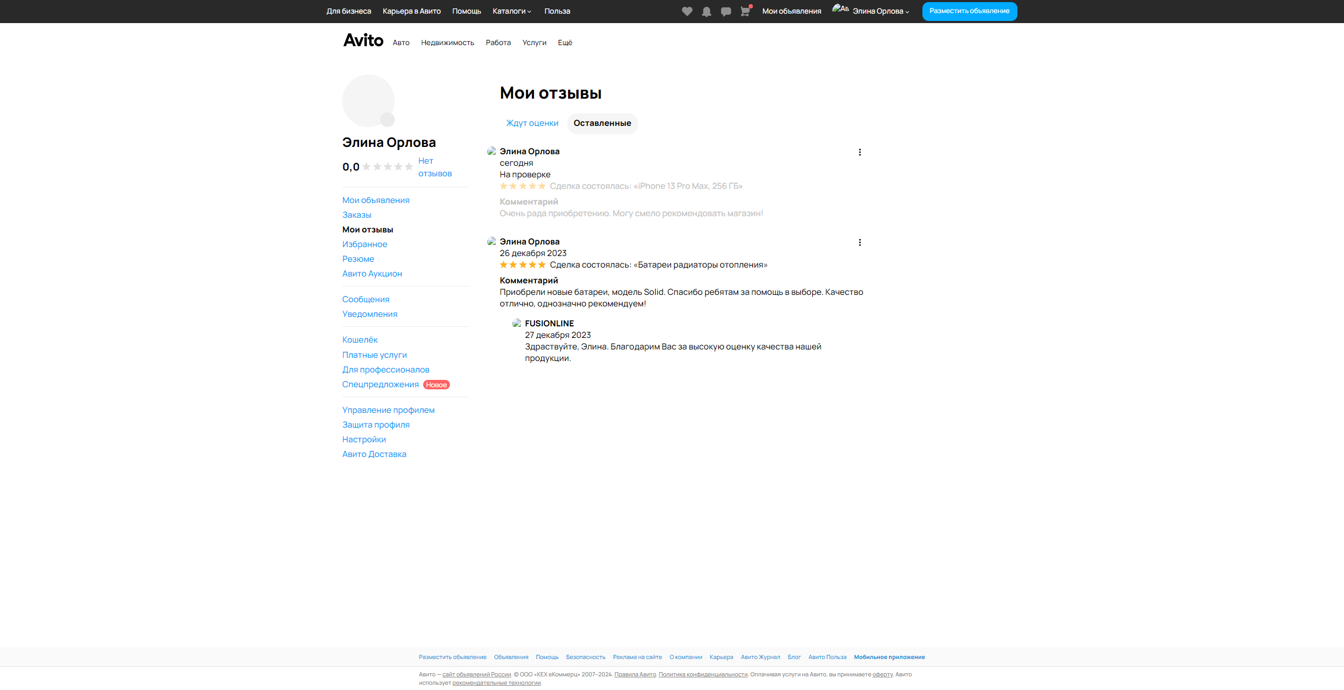Click the Avito logo
This screenshot has width=1344, height=690.
363,40
